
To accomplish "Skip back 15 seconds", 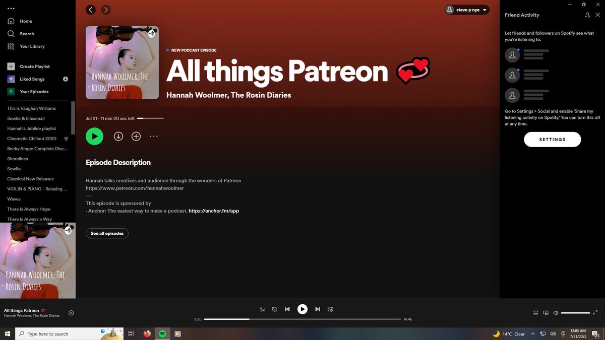I will (275, 309).
